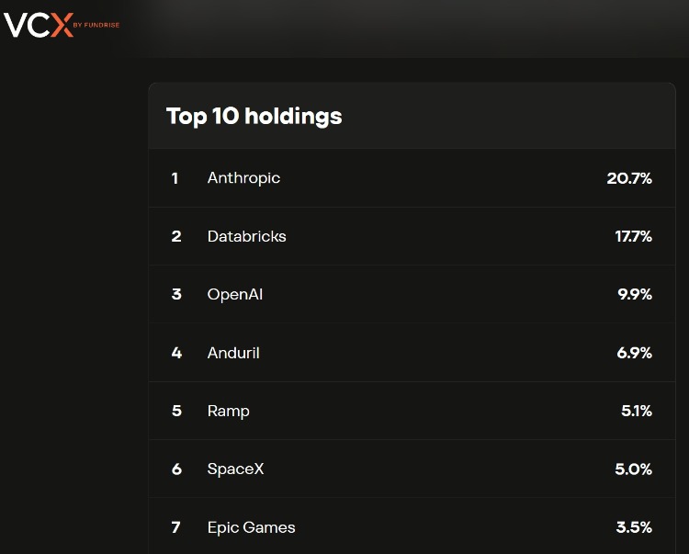Click rank number 1 in the holdings list
This screenshot has width=689, height=554.
click(175, 178)
